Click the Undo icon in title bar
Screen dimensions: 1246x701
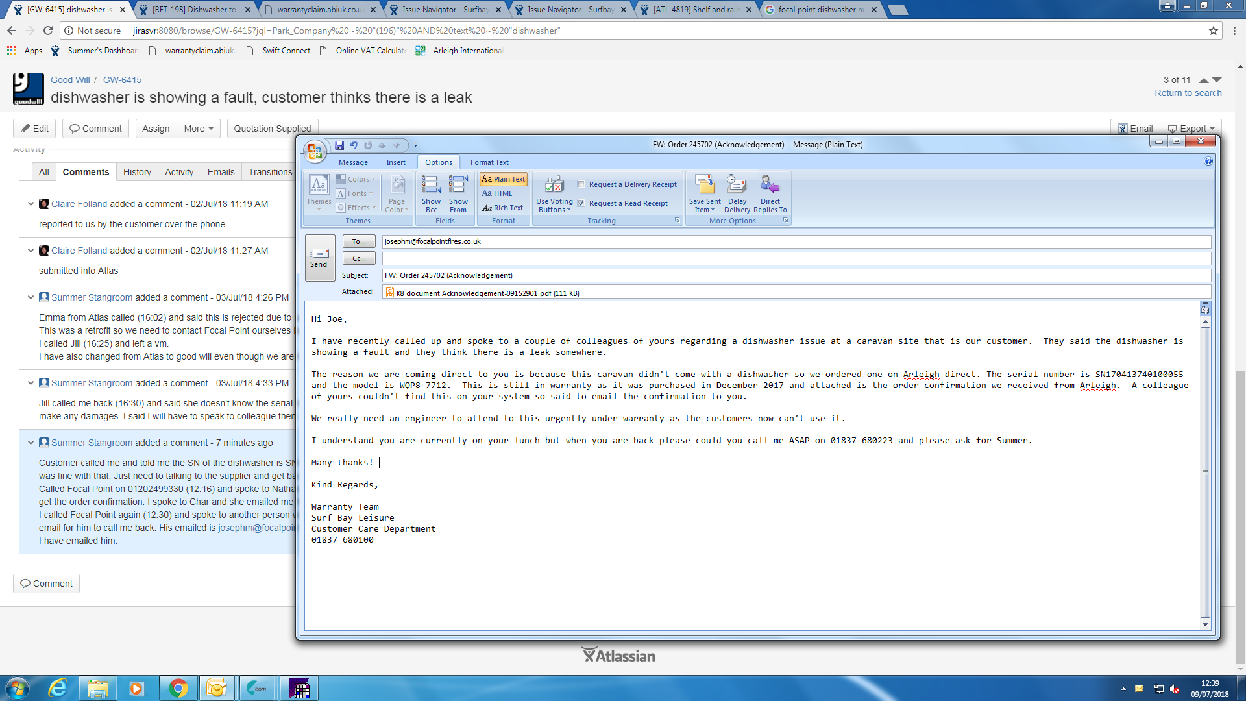coord(354,145)
